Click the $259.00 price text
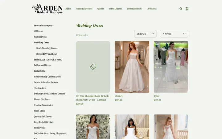 80,104
